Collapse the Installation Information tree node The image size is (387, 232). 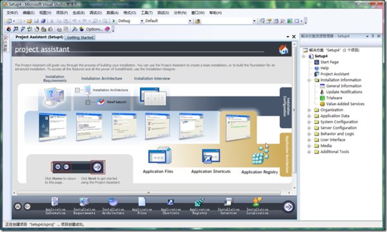point(309,80)
